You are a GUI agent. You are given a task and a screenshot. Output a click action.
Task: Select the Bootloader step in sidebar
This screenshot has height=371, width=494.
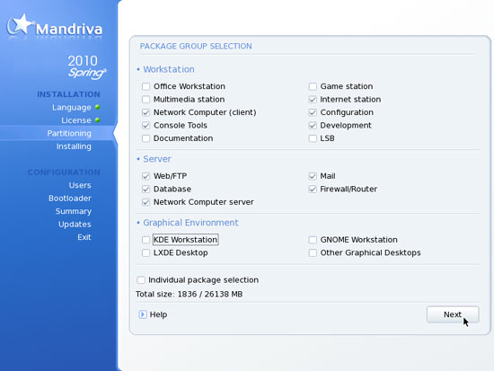tap(70, 199)
